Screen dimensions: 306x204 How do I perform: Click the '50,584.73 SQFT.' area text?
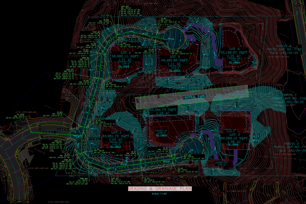point(163,110)
